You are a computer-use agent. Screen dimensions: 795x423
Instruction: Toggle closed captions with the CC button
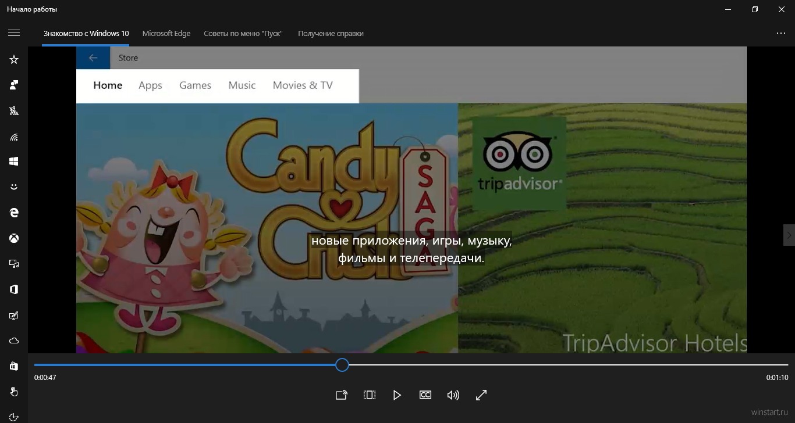point(425,395)
